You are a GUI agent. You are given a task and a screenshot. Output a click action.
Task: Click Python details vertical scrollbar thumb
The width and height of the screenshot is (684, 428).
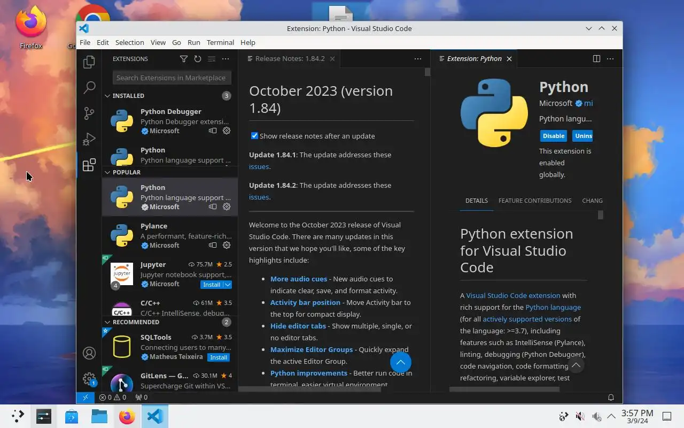tap(601, 215)
